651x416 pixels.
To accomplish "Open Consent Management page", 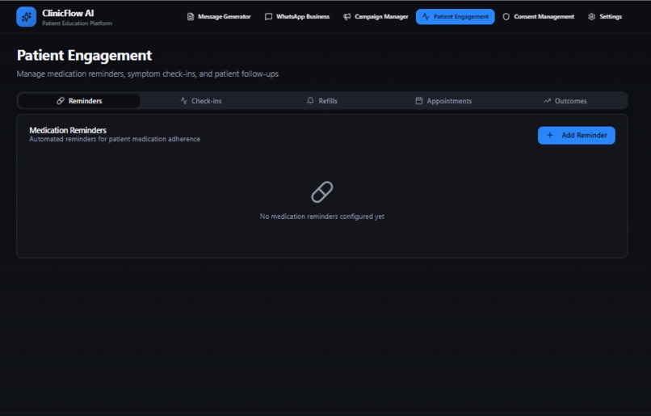I will (539, 17).
